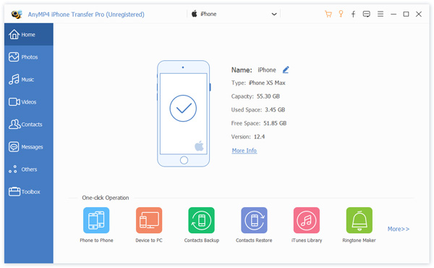
Task: Close the AnyMP4 window
Action: [x=419, y=14]
